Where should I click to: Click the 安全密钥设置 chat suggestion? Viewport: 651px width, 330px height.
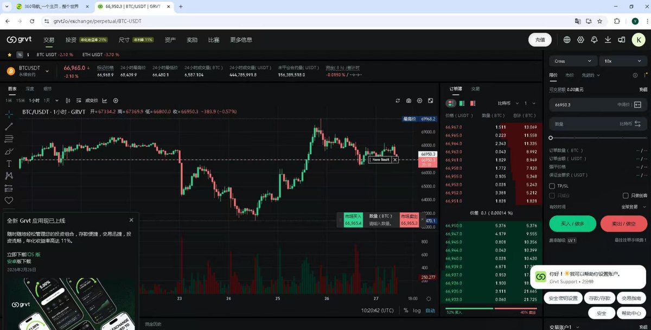tap(563, 298)
